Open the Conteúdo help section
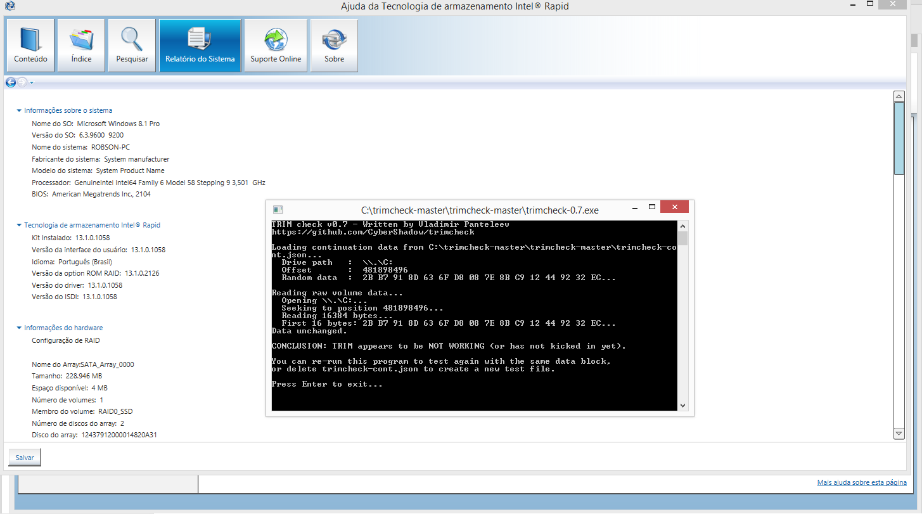This screenshot has width=922, height=514. click(x=30, y=45)
